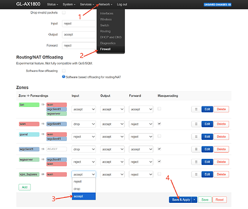Choose Interfaces from the Network menu
The height and width of the screenshot is (209, 248).
tap(111, 13)
